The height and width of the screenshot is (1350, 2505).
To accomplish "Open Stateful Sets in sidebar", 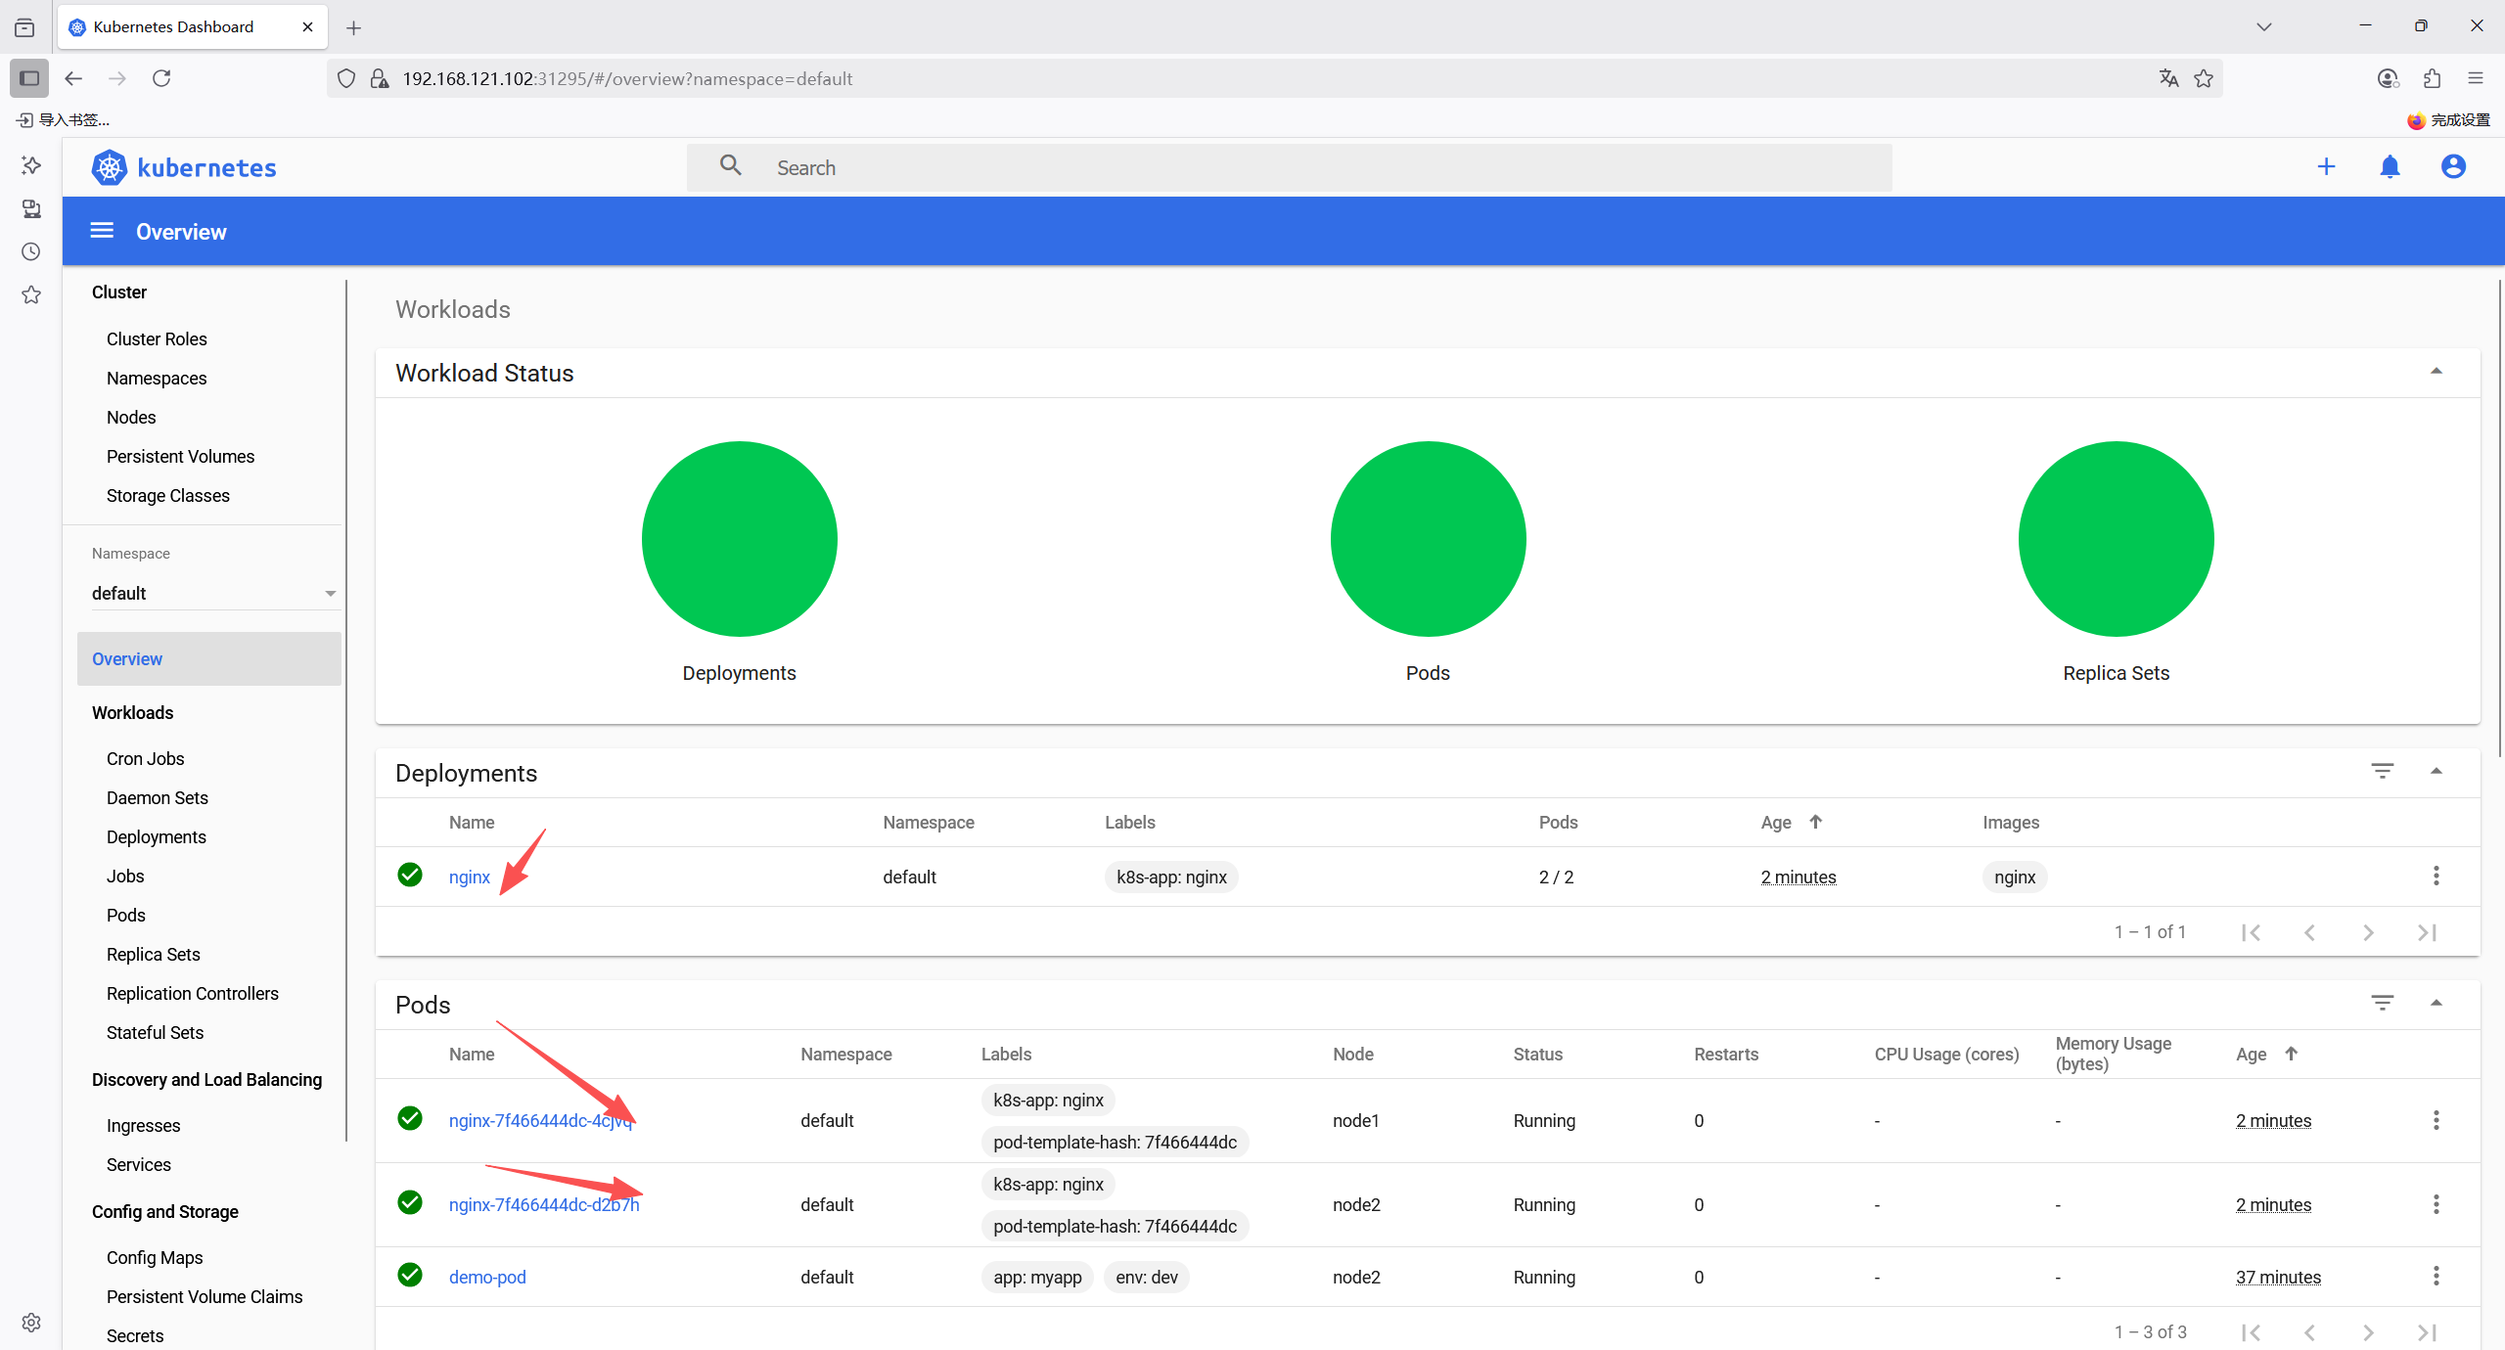I will pos(155,1032).
